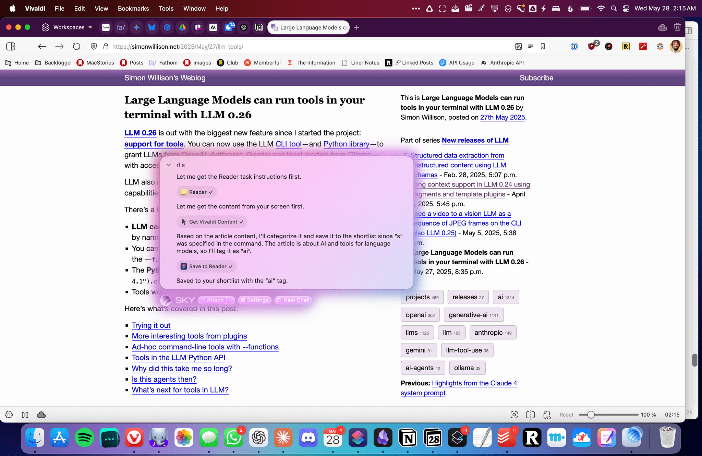Bookmark this page with bookmark icon
This screenshot has width=702, height=456.
coord(543,46)
